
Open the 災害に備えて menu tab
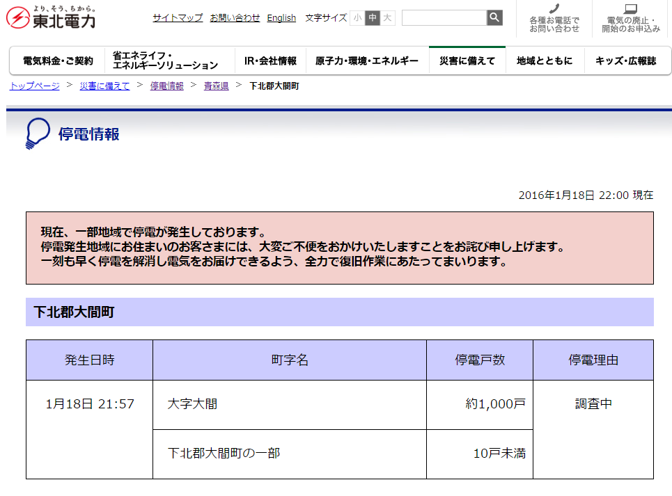point(468,61)
